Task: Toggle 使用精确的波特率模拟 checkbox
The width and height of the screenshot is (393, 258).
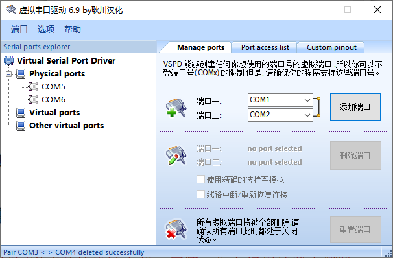Action: coord(200,180)
